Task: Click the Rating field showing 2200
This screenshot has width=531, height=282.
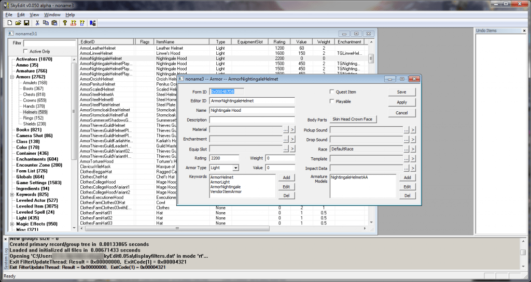Action: [224, 158]
